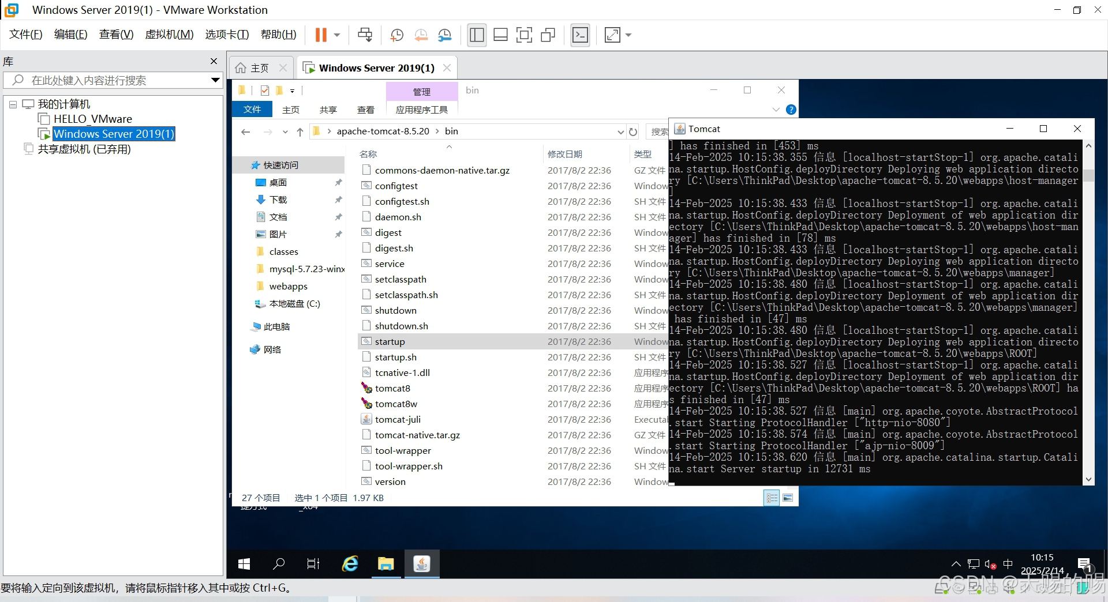Click the Explorer up-directory arrow
This screenshot has width=1108, height=602.
(300, 132)
